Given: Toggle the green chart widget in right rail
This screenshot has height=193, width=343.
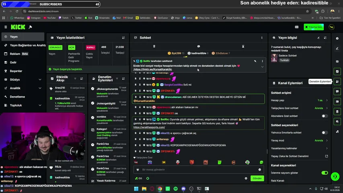Looking at the screenshot, I should [x=337, y=71].
